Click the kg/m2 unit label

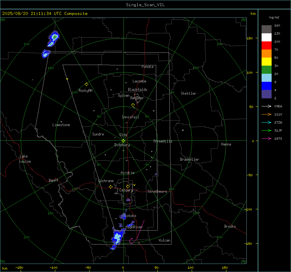coord(274,17)
